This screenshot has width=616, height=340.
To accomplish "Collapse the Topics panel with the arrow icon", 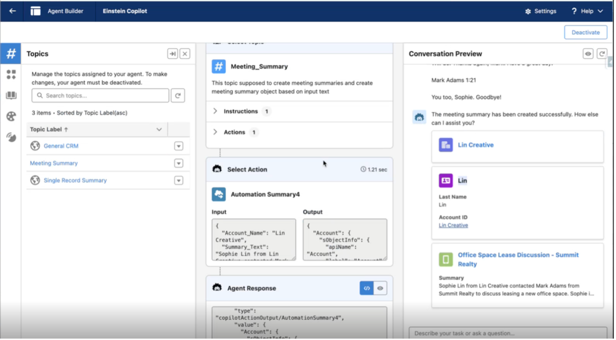I will tap(173, 54).
